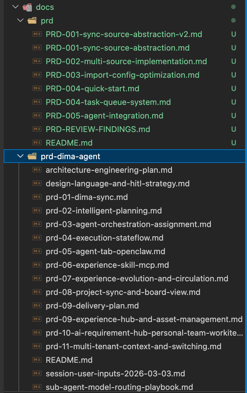
Task: Click markdown icon beside prd-01-dima-sync.md
Action: coord(37,197)
